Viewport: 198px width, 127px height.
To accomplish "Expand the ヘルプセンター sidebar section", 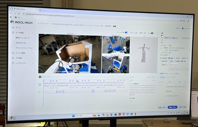I will pyautogui.click(x=33, y=63).
